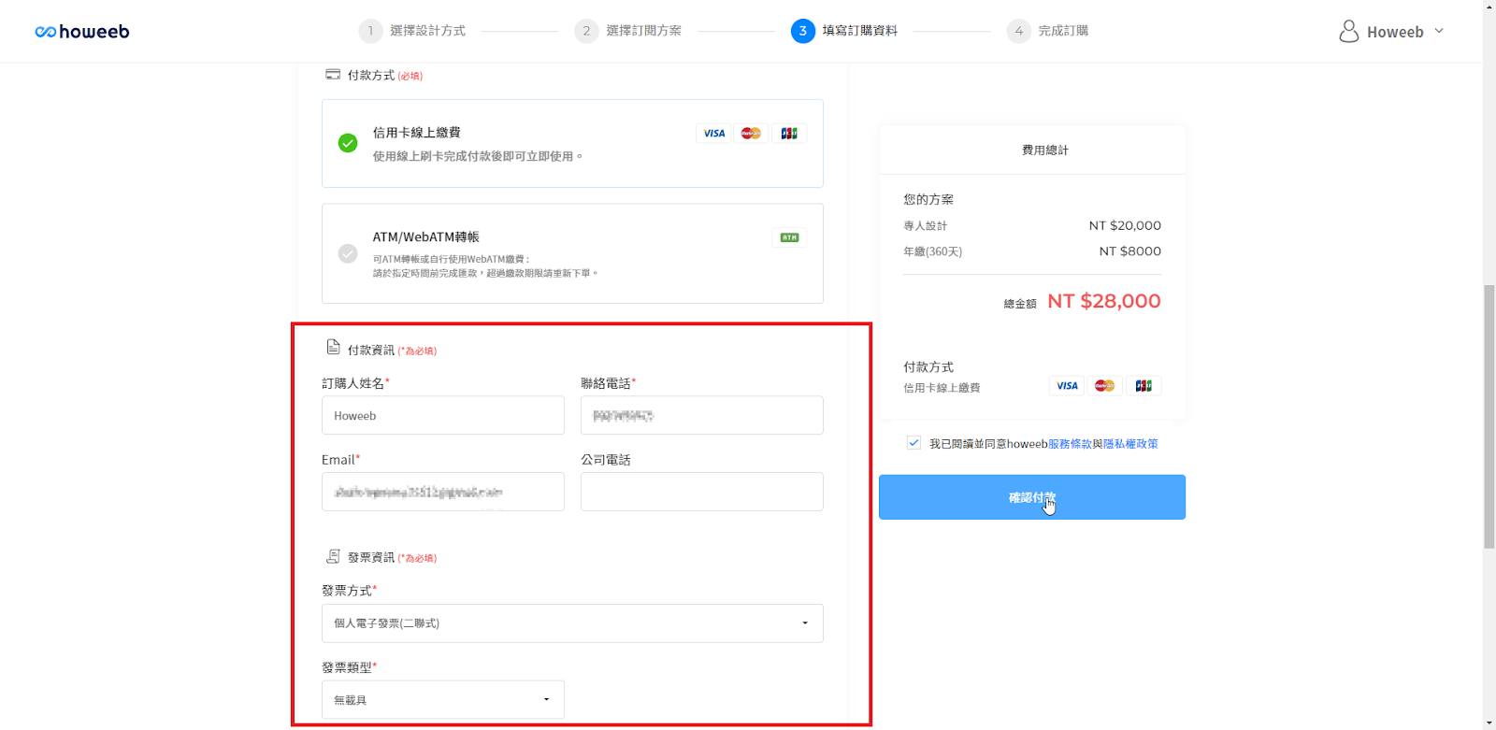Click the scrollbar down arrow
1496x730 pixels.
point(1489,723)
